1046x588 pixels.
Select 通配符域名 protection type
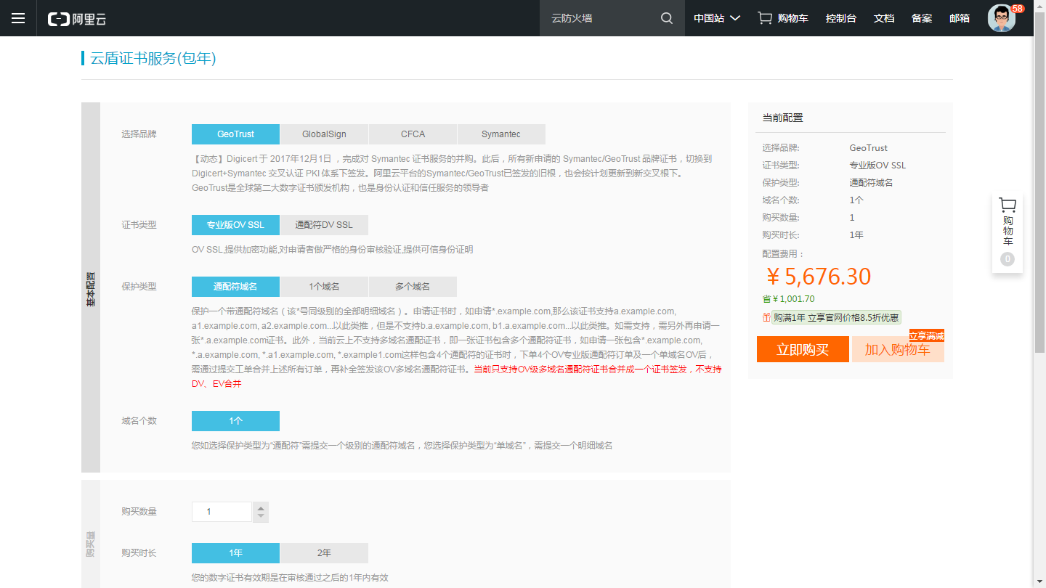tap(235, 287)
